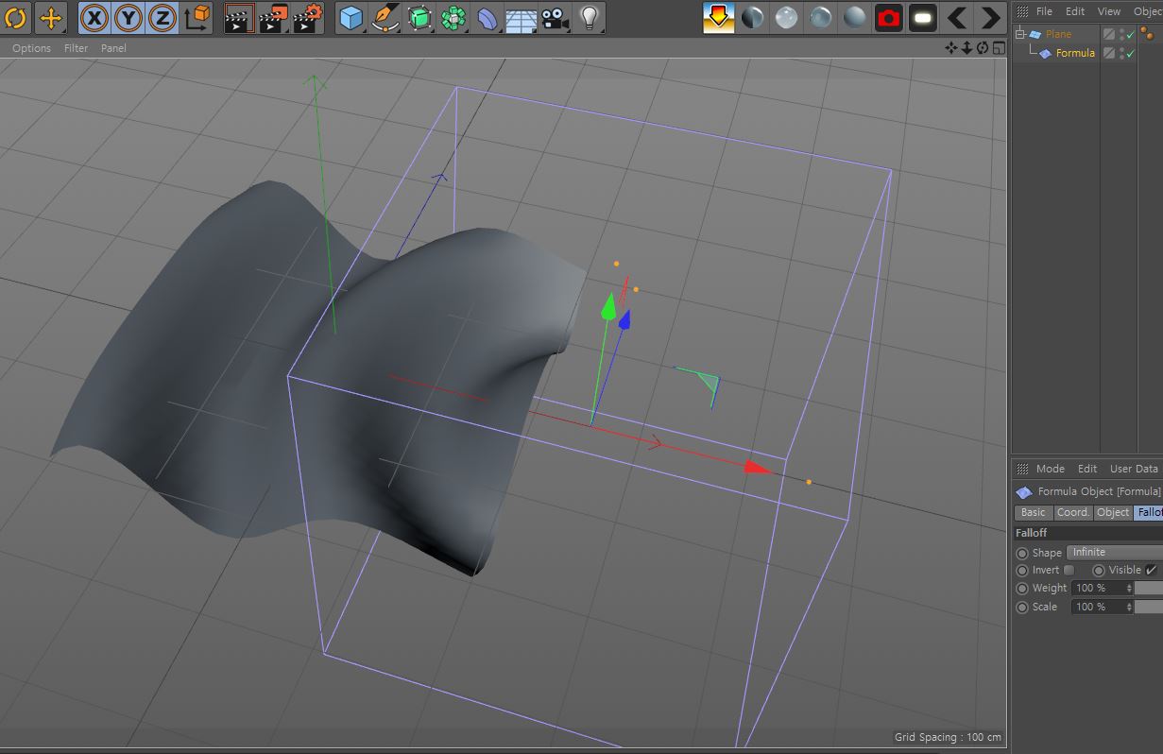The height and width of the screenshot is (754, 1163).
Task: Click the left chevron arrow in toolbar
Action: 957,17
